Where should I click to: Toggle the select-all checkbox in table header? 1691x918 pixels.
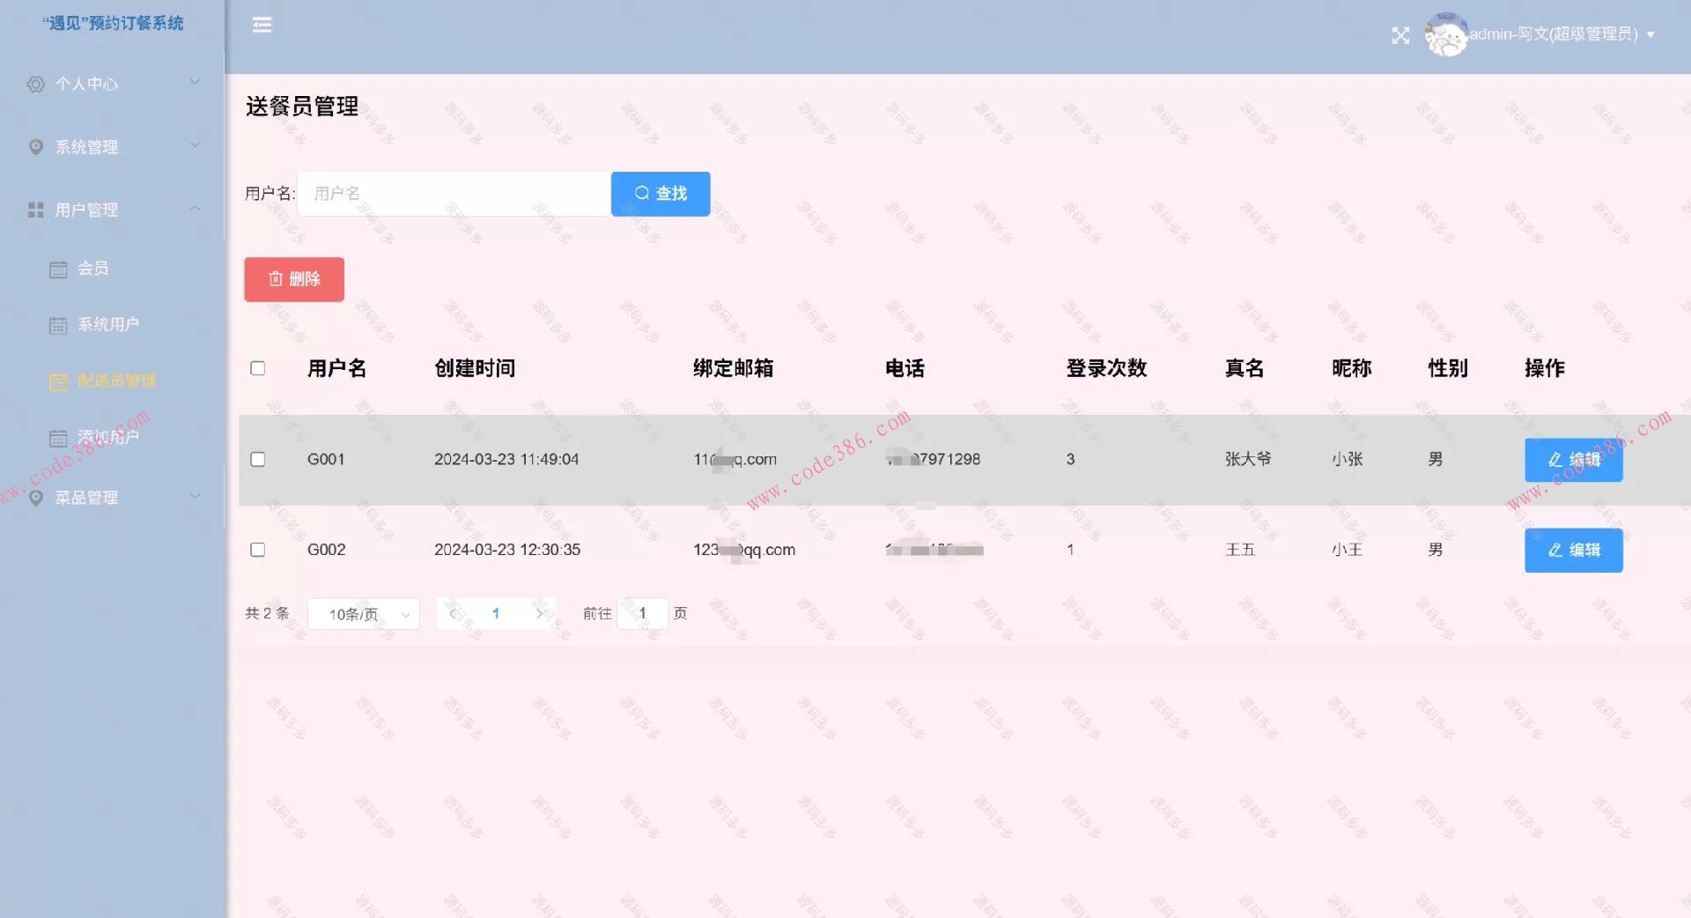point(257,368)
